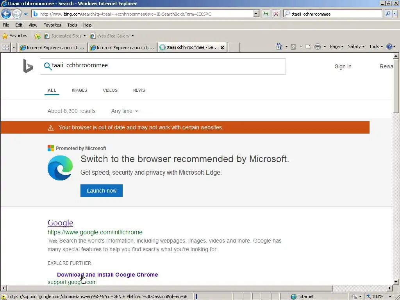Expand the address bar URL history dropdown
The width and height of the screenshot is (400, 300).
click(256, 14)
